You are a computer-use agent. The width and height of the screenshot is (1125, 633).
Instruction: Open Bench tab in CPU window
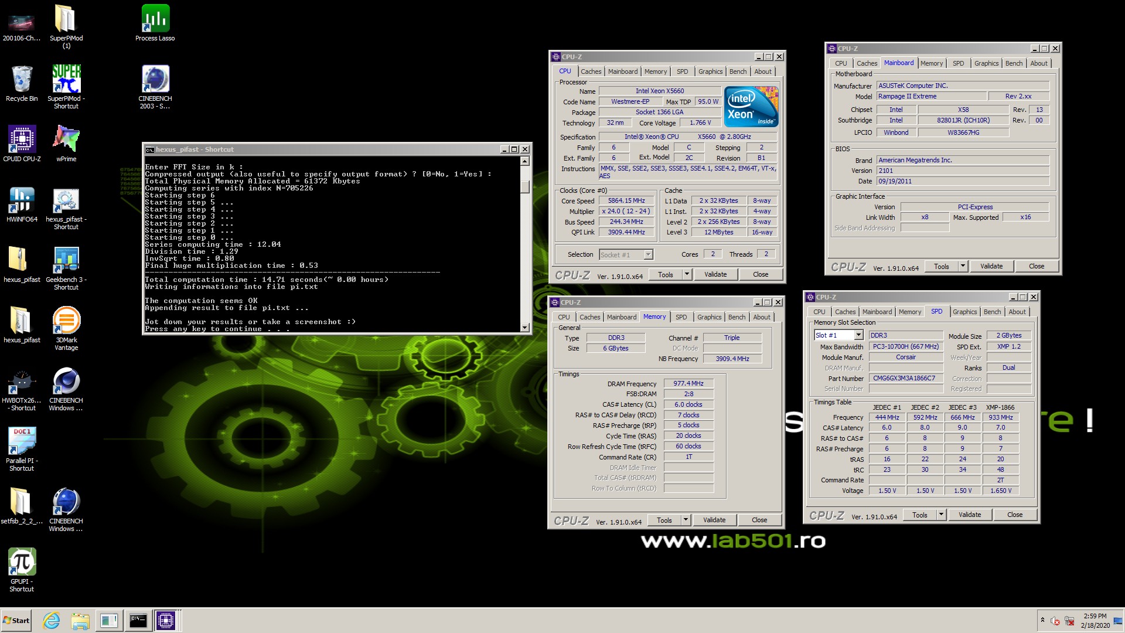(x=738, y=72)
